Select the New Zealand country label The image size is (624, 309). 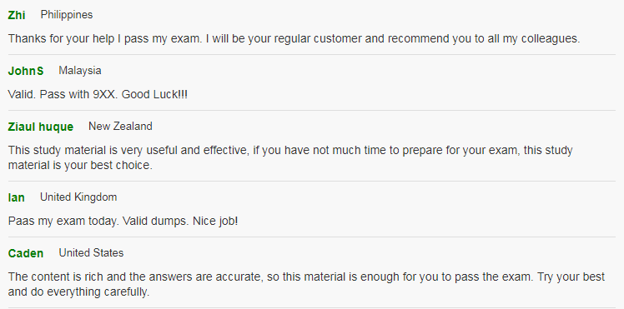[120, 127]
